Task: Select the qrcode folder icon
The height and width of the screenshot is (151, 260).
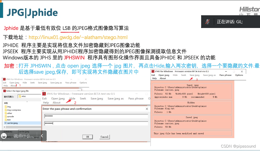Action: [6, 116]
